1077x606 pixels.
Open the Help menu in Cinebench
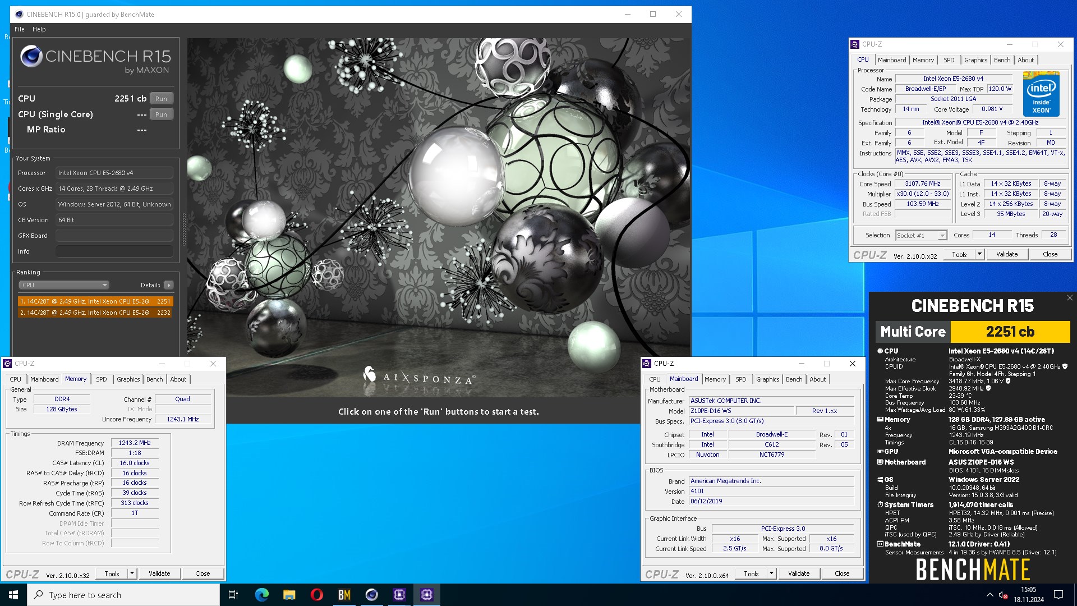[x=39, y=29]
